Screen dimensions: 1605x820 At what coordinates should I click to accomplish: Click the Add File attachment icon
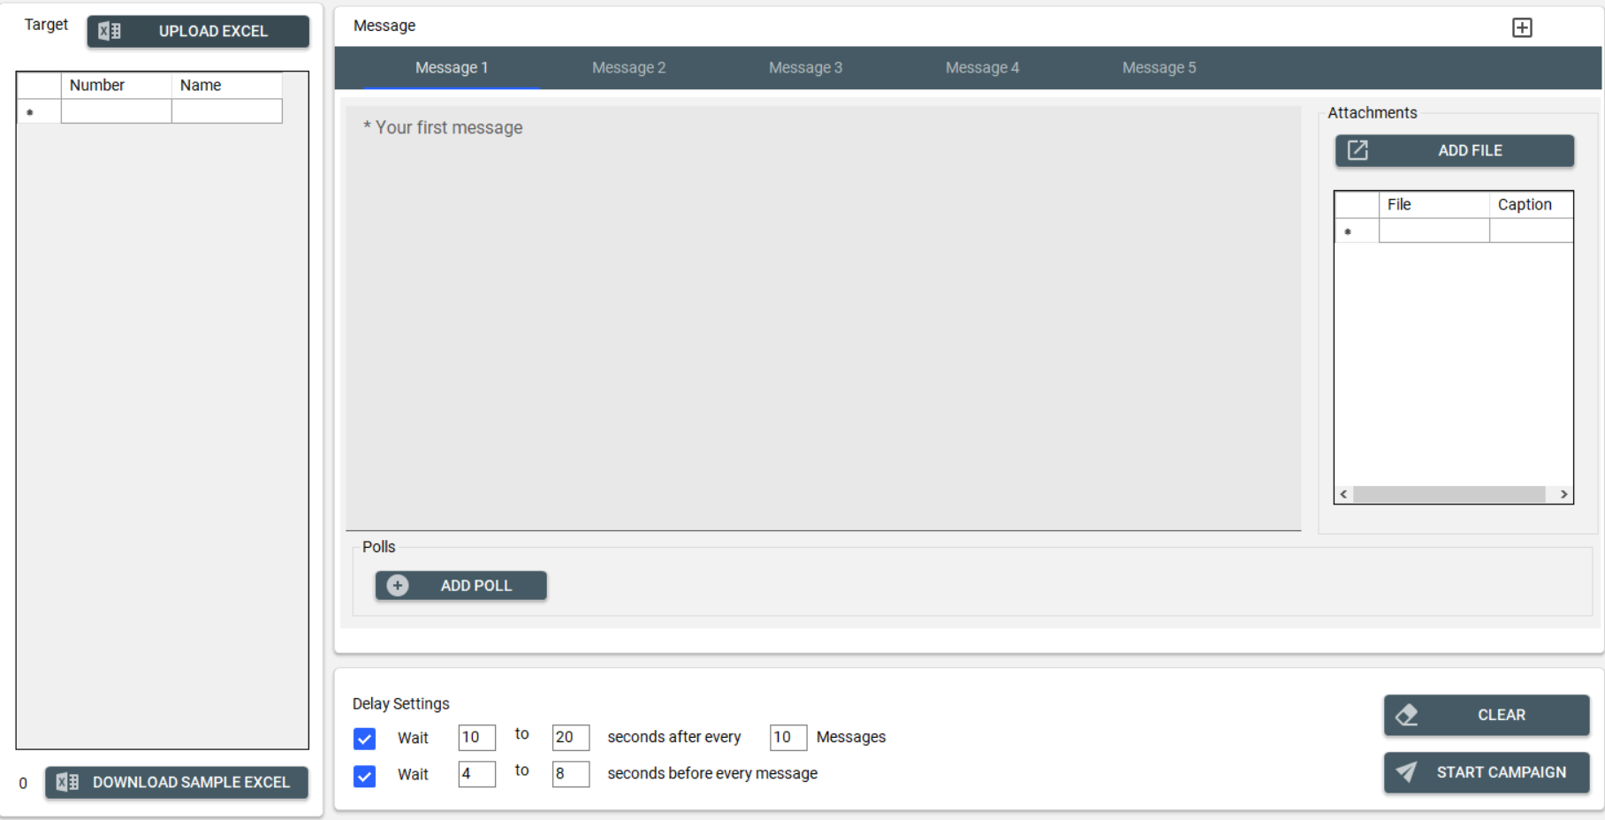pyautogui.click(x=1357, y=150)
